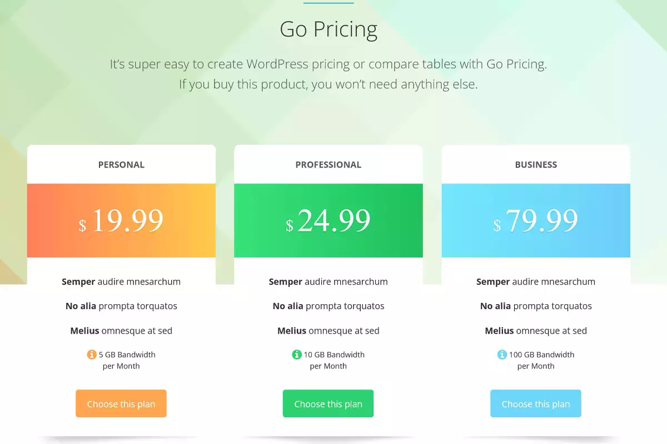The width and height of the screenshot is (667, 444).
Task: Choose the Business plan with the blue button
Action: (536, 404)
